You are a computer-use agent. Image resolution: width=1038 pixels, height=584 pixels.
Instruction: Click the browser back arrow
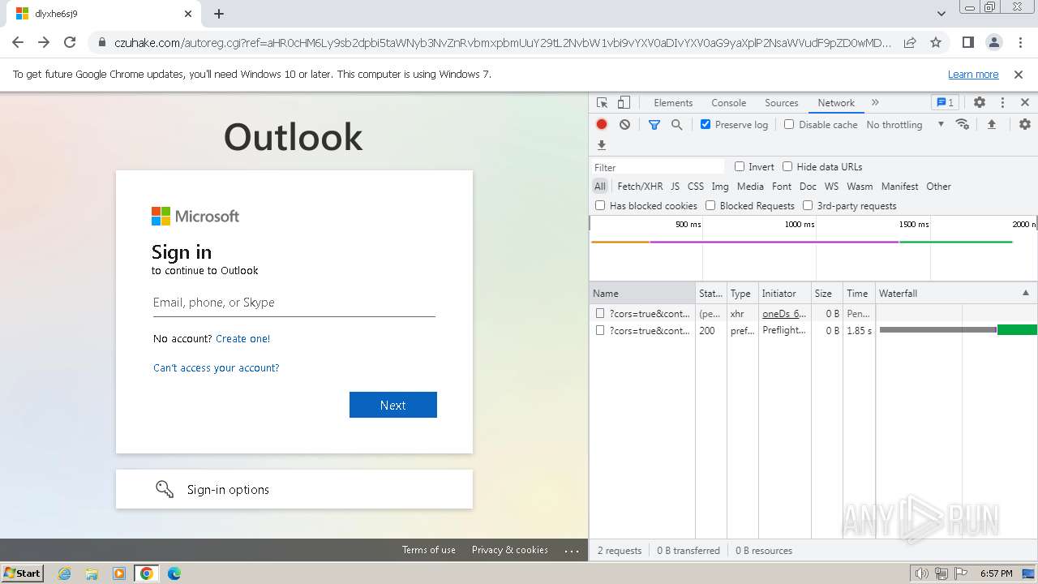[x=18, y=43]
